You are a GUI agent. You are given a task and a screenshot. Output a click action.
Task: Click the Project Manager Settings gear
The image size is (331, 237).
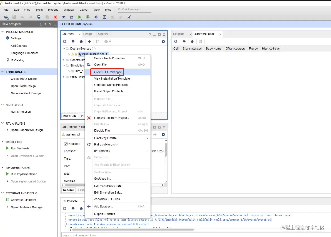[8, 38]
